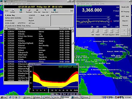Click the NB stepper control
This screenshot has height=99, width=132.
click(92, 31)
